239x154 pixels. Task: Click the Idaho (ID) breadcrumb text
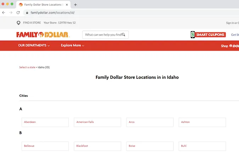tap(44, 67)
